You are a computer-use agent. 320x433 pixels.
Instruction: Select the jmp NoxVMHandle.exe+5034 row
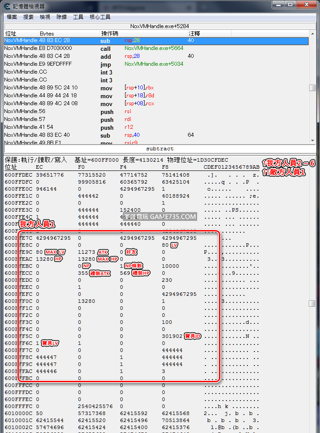click(x=156, y=64)
